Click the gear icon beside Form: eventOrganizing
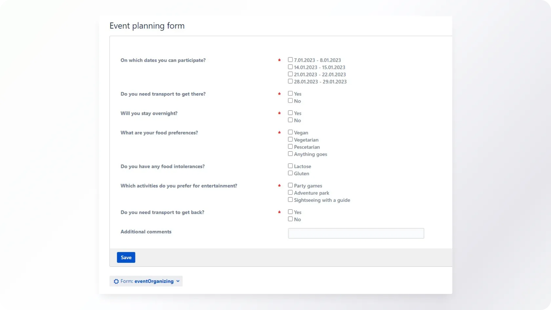 pyautogui.click(x=116, y=281)
